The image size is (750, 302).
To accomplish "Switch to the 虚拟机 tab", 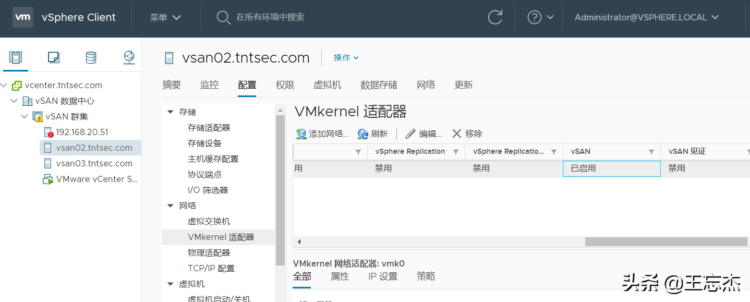I will click(x=328, y=85).
